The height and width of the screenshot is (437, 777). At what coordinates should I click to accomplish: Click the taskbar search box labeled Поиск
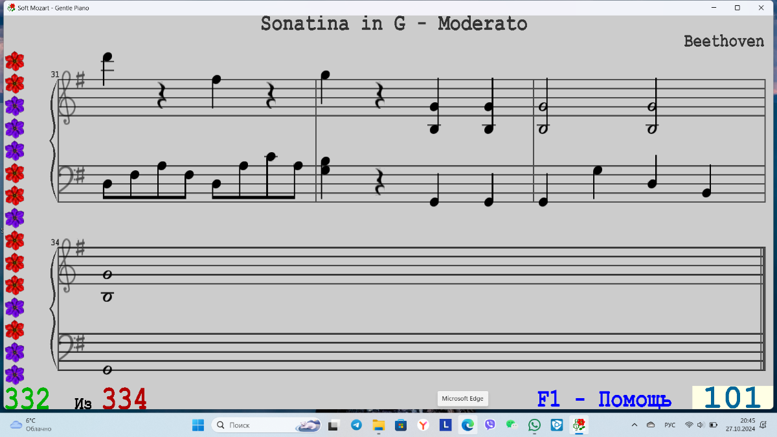(267, 425)
